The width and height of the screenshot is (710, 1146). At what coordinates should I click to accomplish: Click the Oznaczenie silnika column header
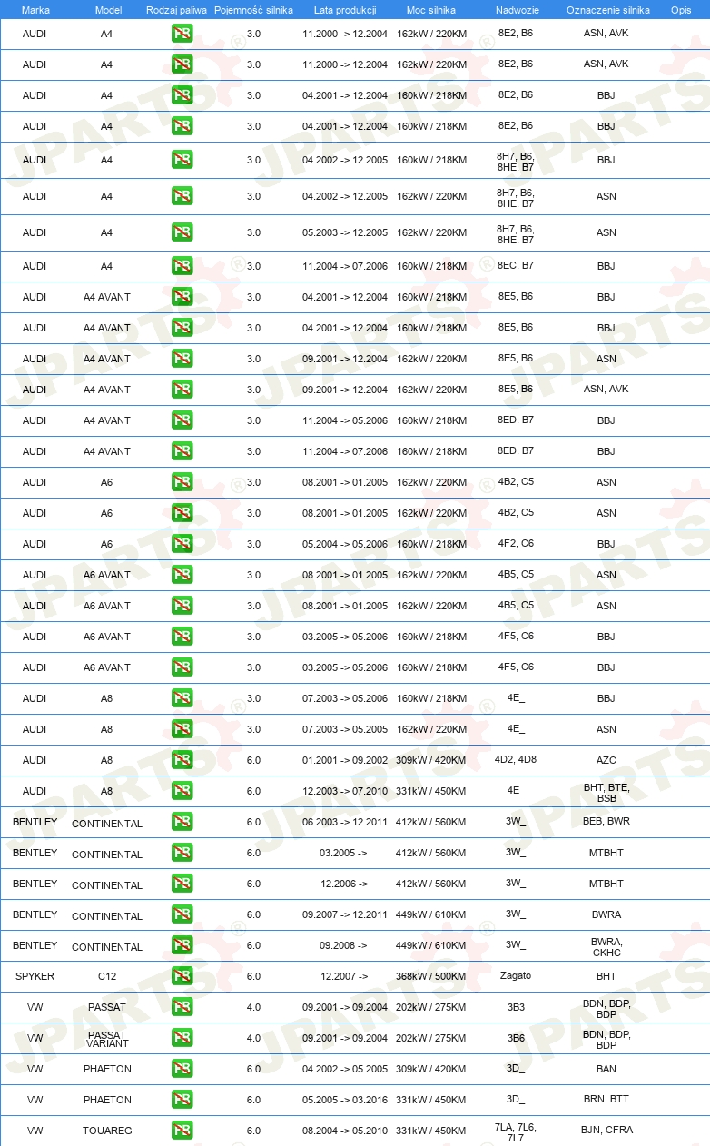point(606,10)
